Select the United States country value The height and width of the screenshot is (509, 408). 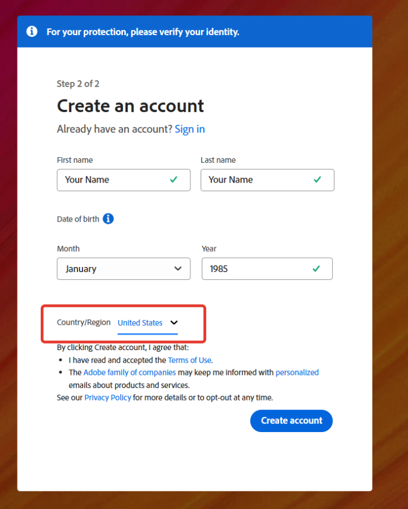[140, 323]
